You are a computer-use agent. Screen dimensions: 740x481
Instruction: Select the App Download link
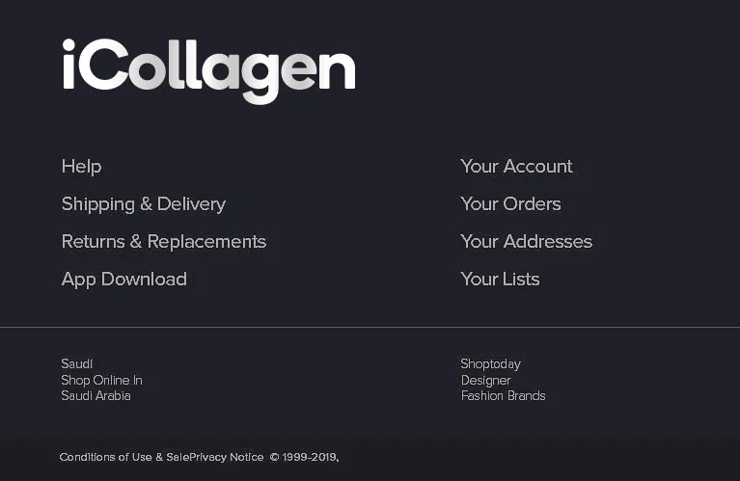tap(123, 280)
